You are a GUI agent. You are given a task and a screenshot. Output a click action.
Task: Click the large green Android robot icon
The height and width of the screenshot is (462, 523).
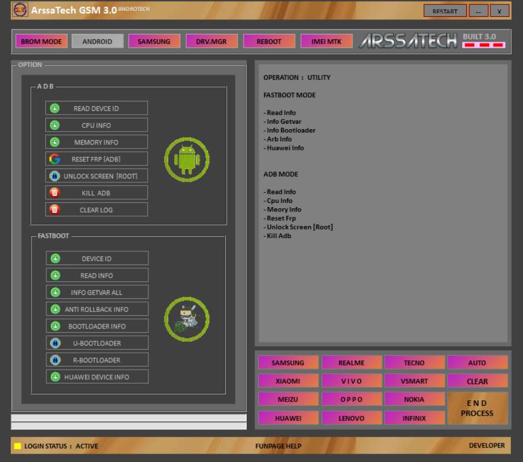click(187, 159)
